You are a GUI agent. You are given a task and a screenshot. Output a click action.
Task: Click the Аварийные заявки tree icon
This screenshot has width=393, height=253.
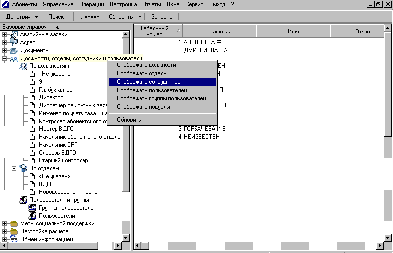click(13, 34)
